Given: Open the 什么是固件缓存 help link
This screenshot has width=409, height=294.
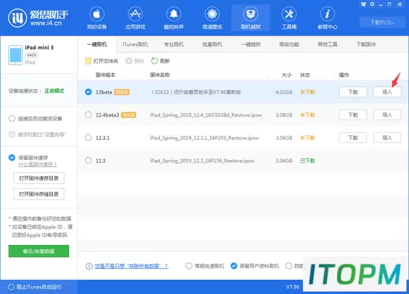Looking at the screenshot, I should [38, 165].
